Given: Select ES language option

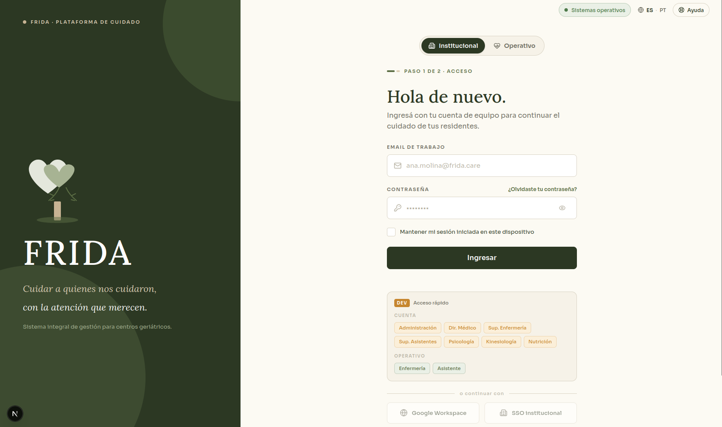Looking at the screenshot, I should pyautogui.click(x=649, y=10).
